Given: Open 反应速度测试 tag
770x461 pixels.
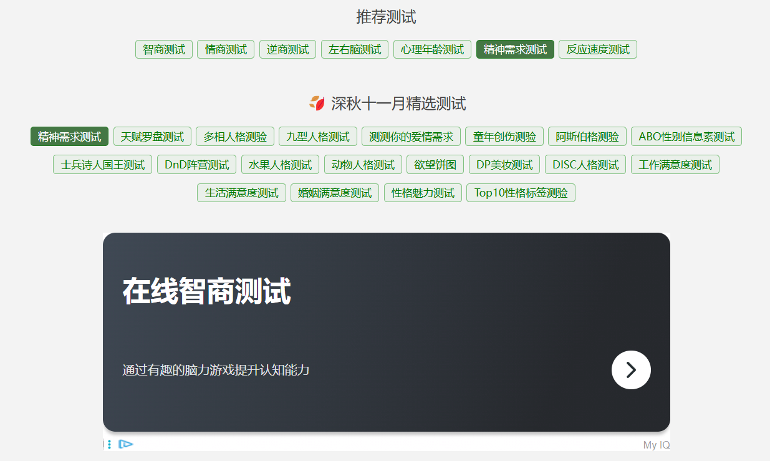Looking at the screenshot, I should point(598,49).
